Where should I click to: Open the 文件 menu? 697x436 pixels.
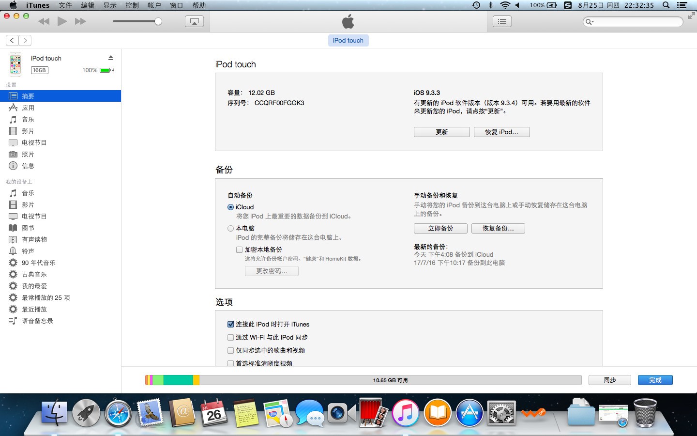(x=65, y=5)
